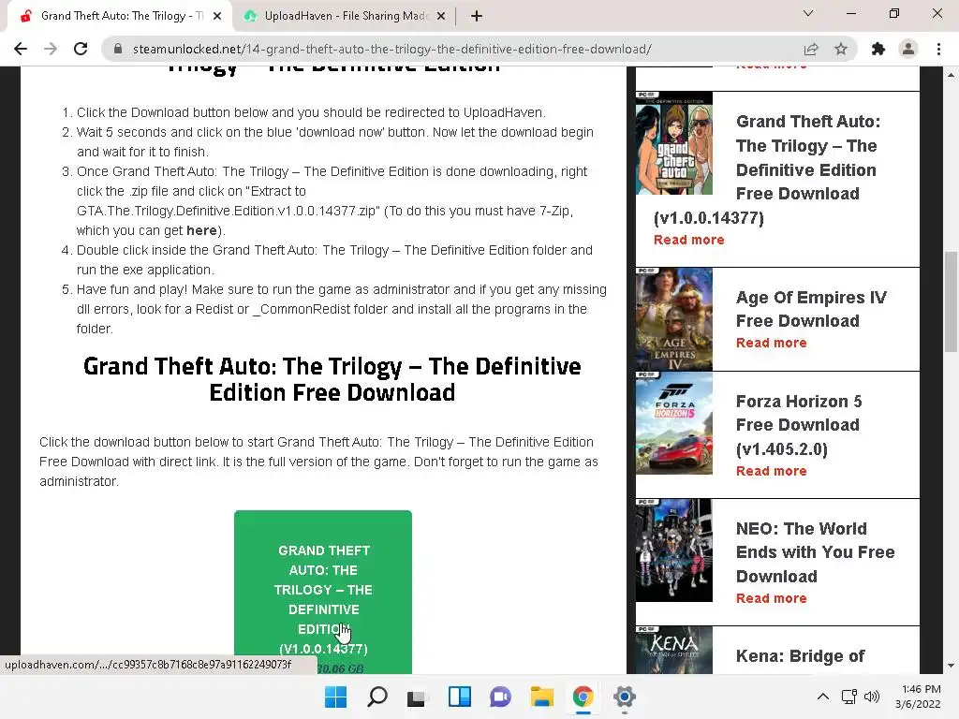Open Grand Theft Auto Trilogy sidebar title
This screenshot has height=719, width=959.
768,169
